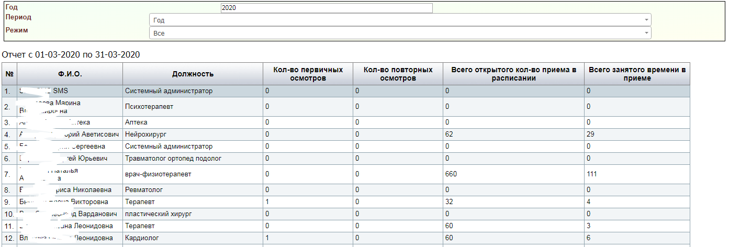This screenshot has width=729, height=247.
Task: Click Кол-во повторных осмотров column header
Action: (398, 74)
